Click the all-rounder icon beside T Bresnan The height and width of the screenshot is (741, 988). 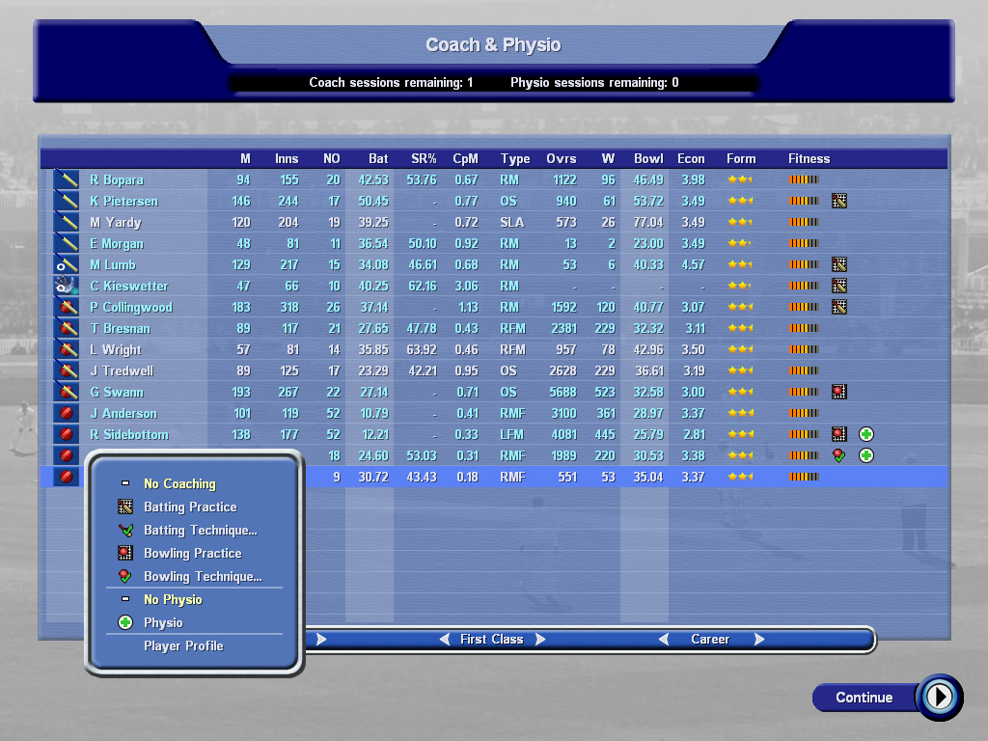point(67,328)
